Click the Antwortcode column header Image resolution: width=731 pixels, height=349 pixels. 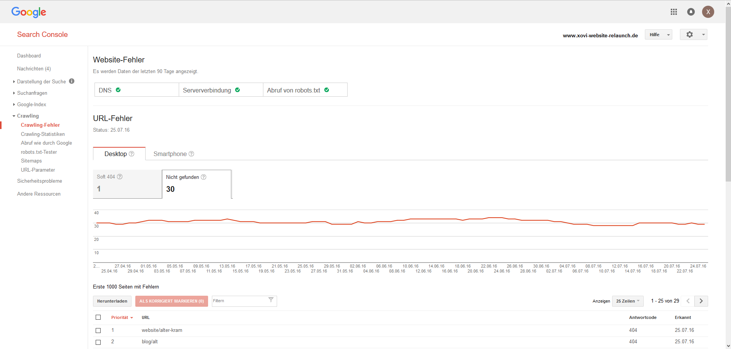(643, 317)
